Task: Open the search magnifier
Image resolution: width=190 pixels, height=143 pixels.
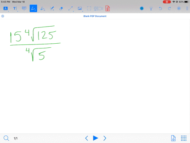Action: point(6,138)
